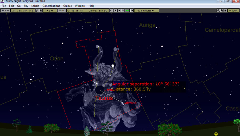Viewport: 240px width, 136px height.
Task: Click the star at the right horn tip
Action: coord(118,49)
